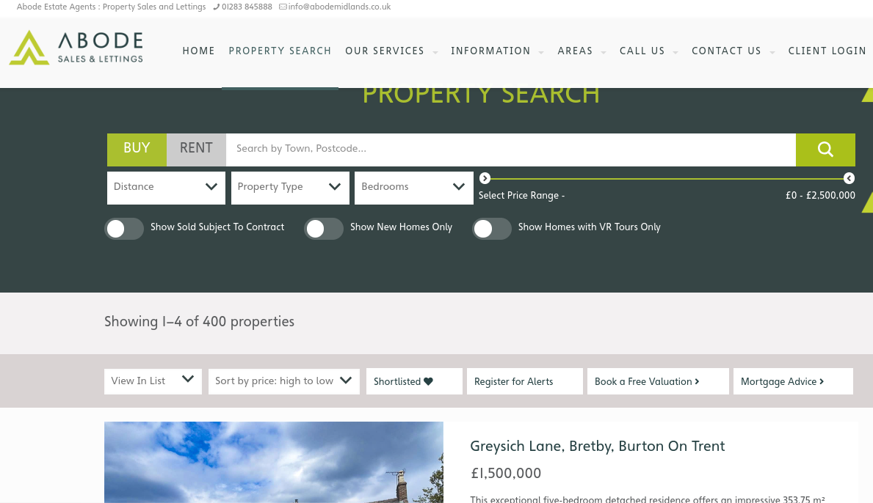The height and width of the screenshot is (503, 873).
Task: Expand the Contact Us menu arrow
Action: point(772,52)
